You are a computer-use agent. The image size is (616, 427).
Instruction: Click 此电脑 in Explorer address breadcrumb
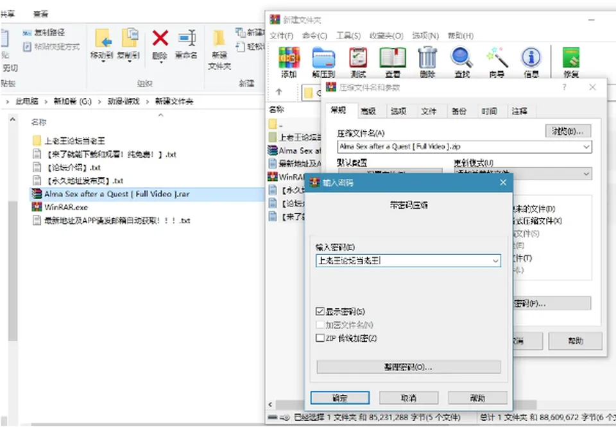coord(27,101)
